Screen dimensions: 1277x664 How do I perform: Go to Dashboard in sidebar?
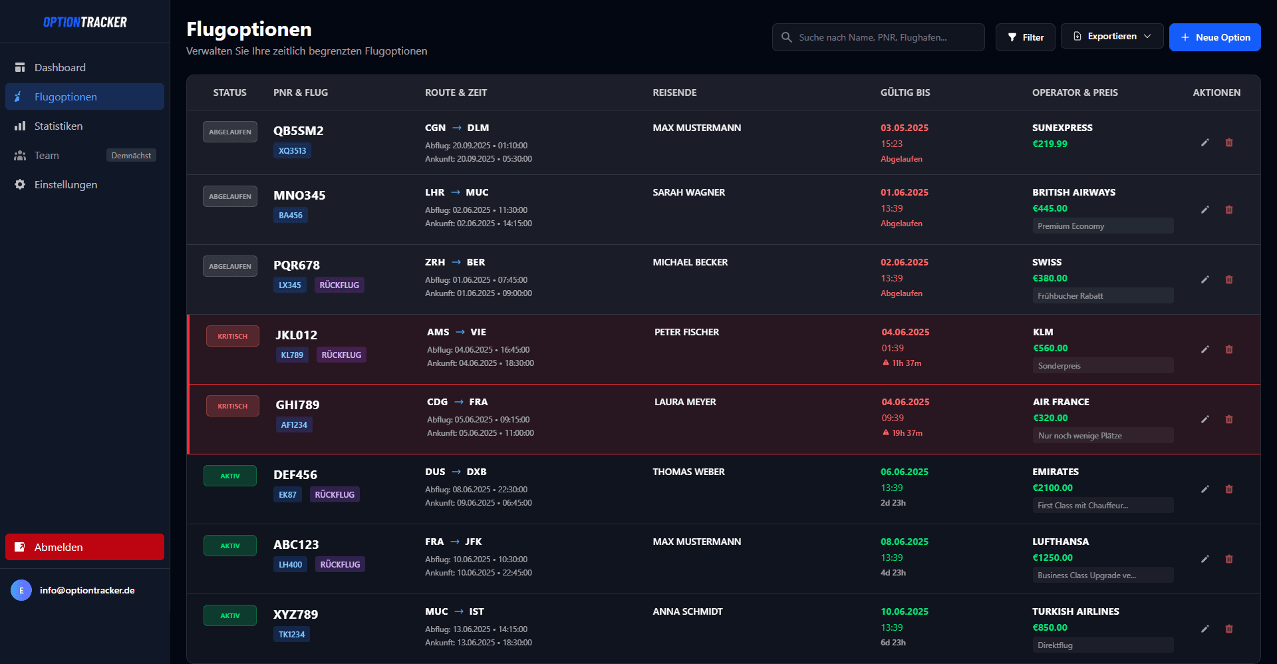tap(60, 67)
